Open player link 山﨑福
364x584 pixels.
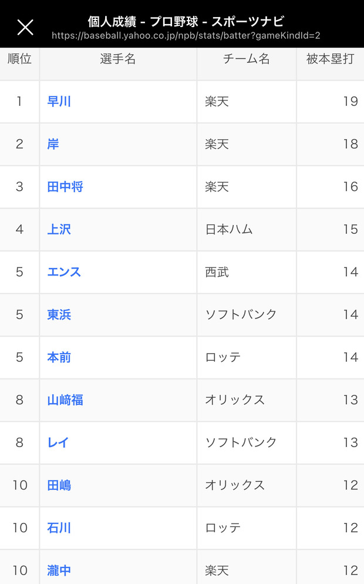65,400
